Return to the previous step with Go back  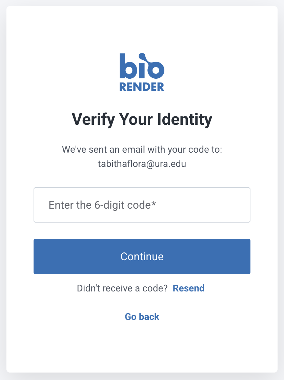pos(142,317)
